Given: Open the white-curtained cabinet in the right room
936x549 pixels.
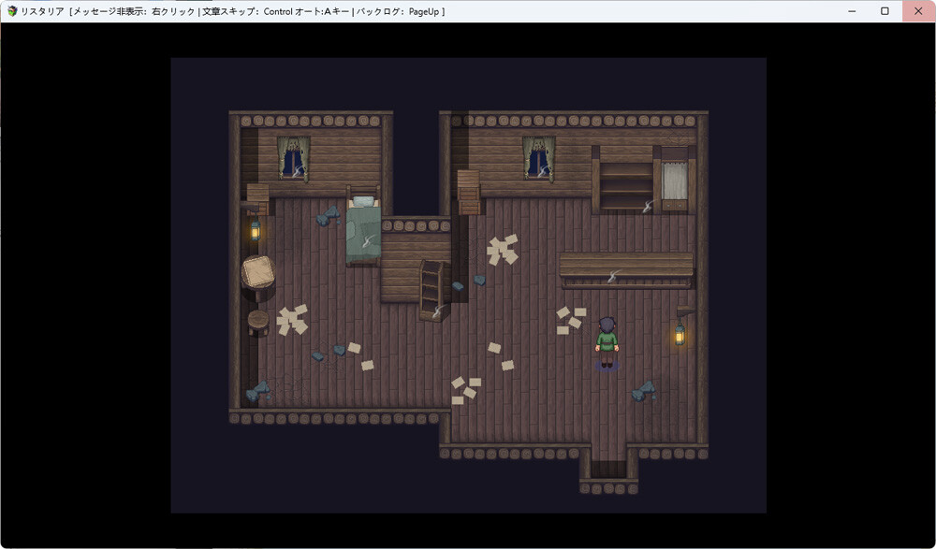Looking at the screenshot, I should pos(676,181).
